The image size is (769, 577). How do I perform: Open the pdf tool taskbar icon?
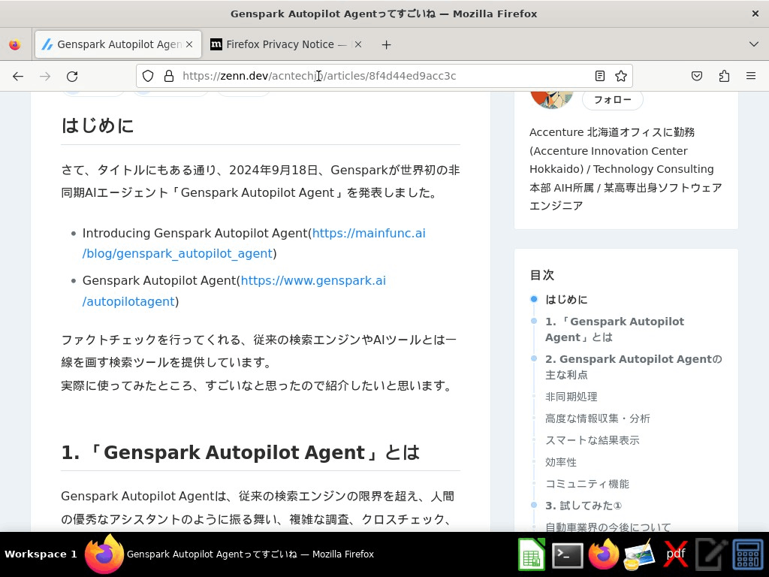(675, 554)
